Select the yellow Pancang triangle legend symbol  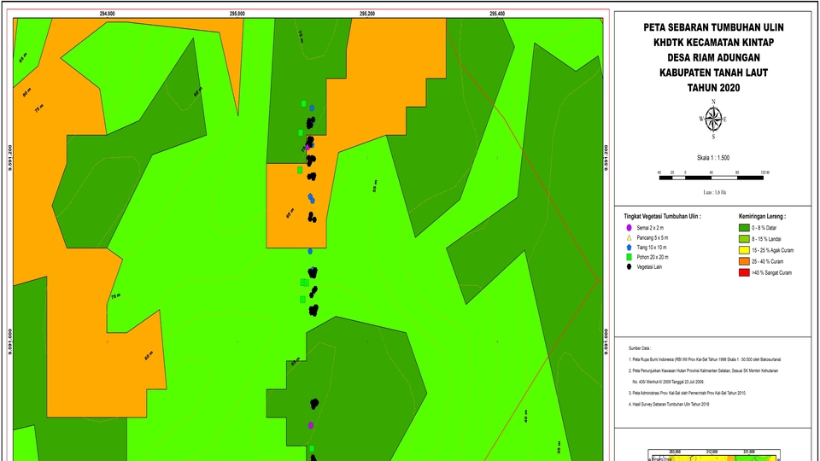629,238
